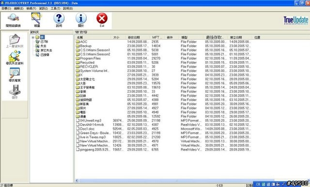This screenshot has height=187, width=310.
Task: Open the 目標(O) menu
Action: (x=6, y=8)
